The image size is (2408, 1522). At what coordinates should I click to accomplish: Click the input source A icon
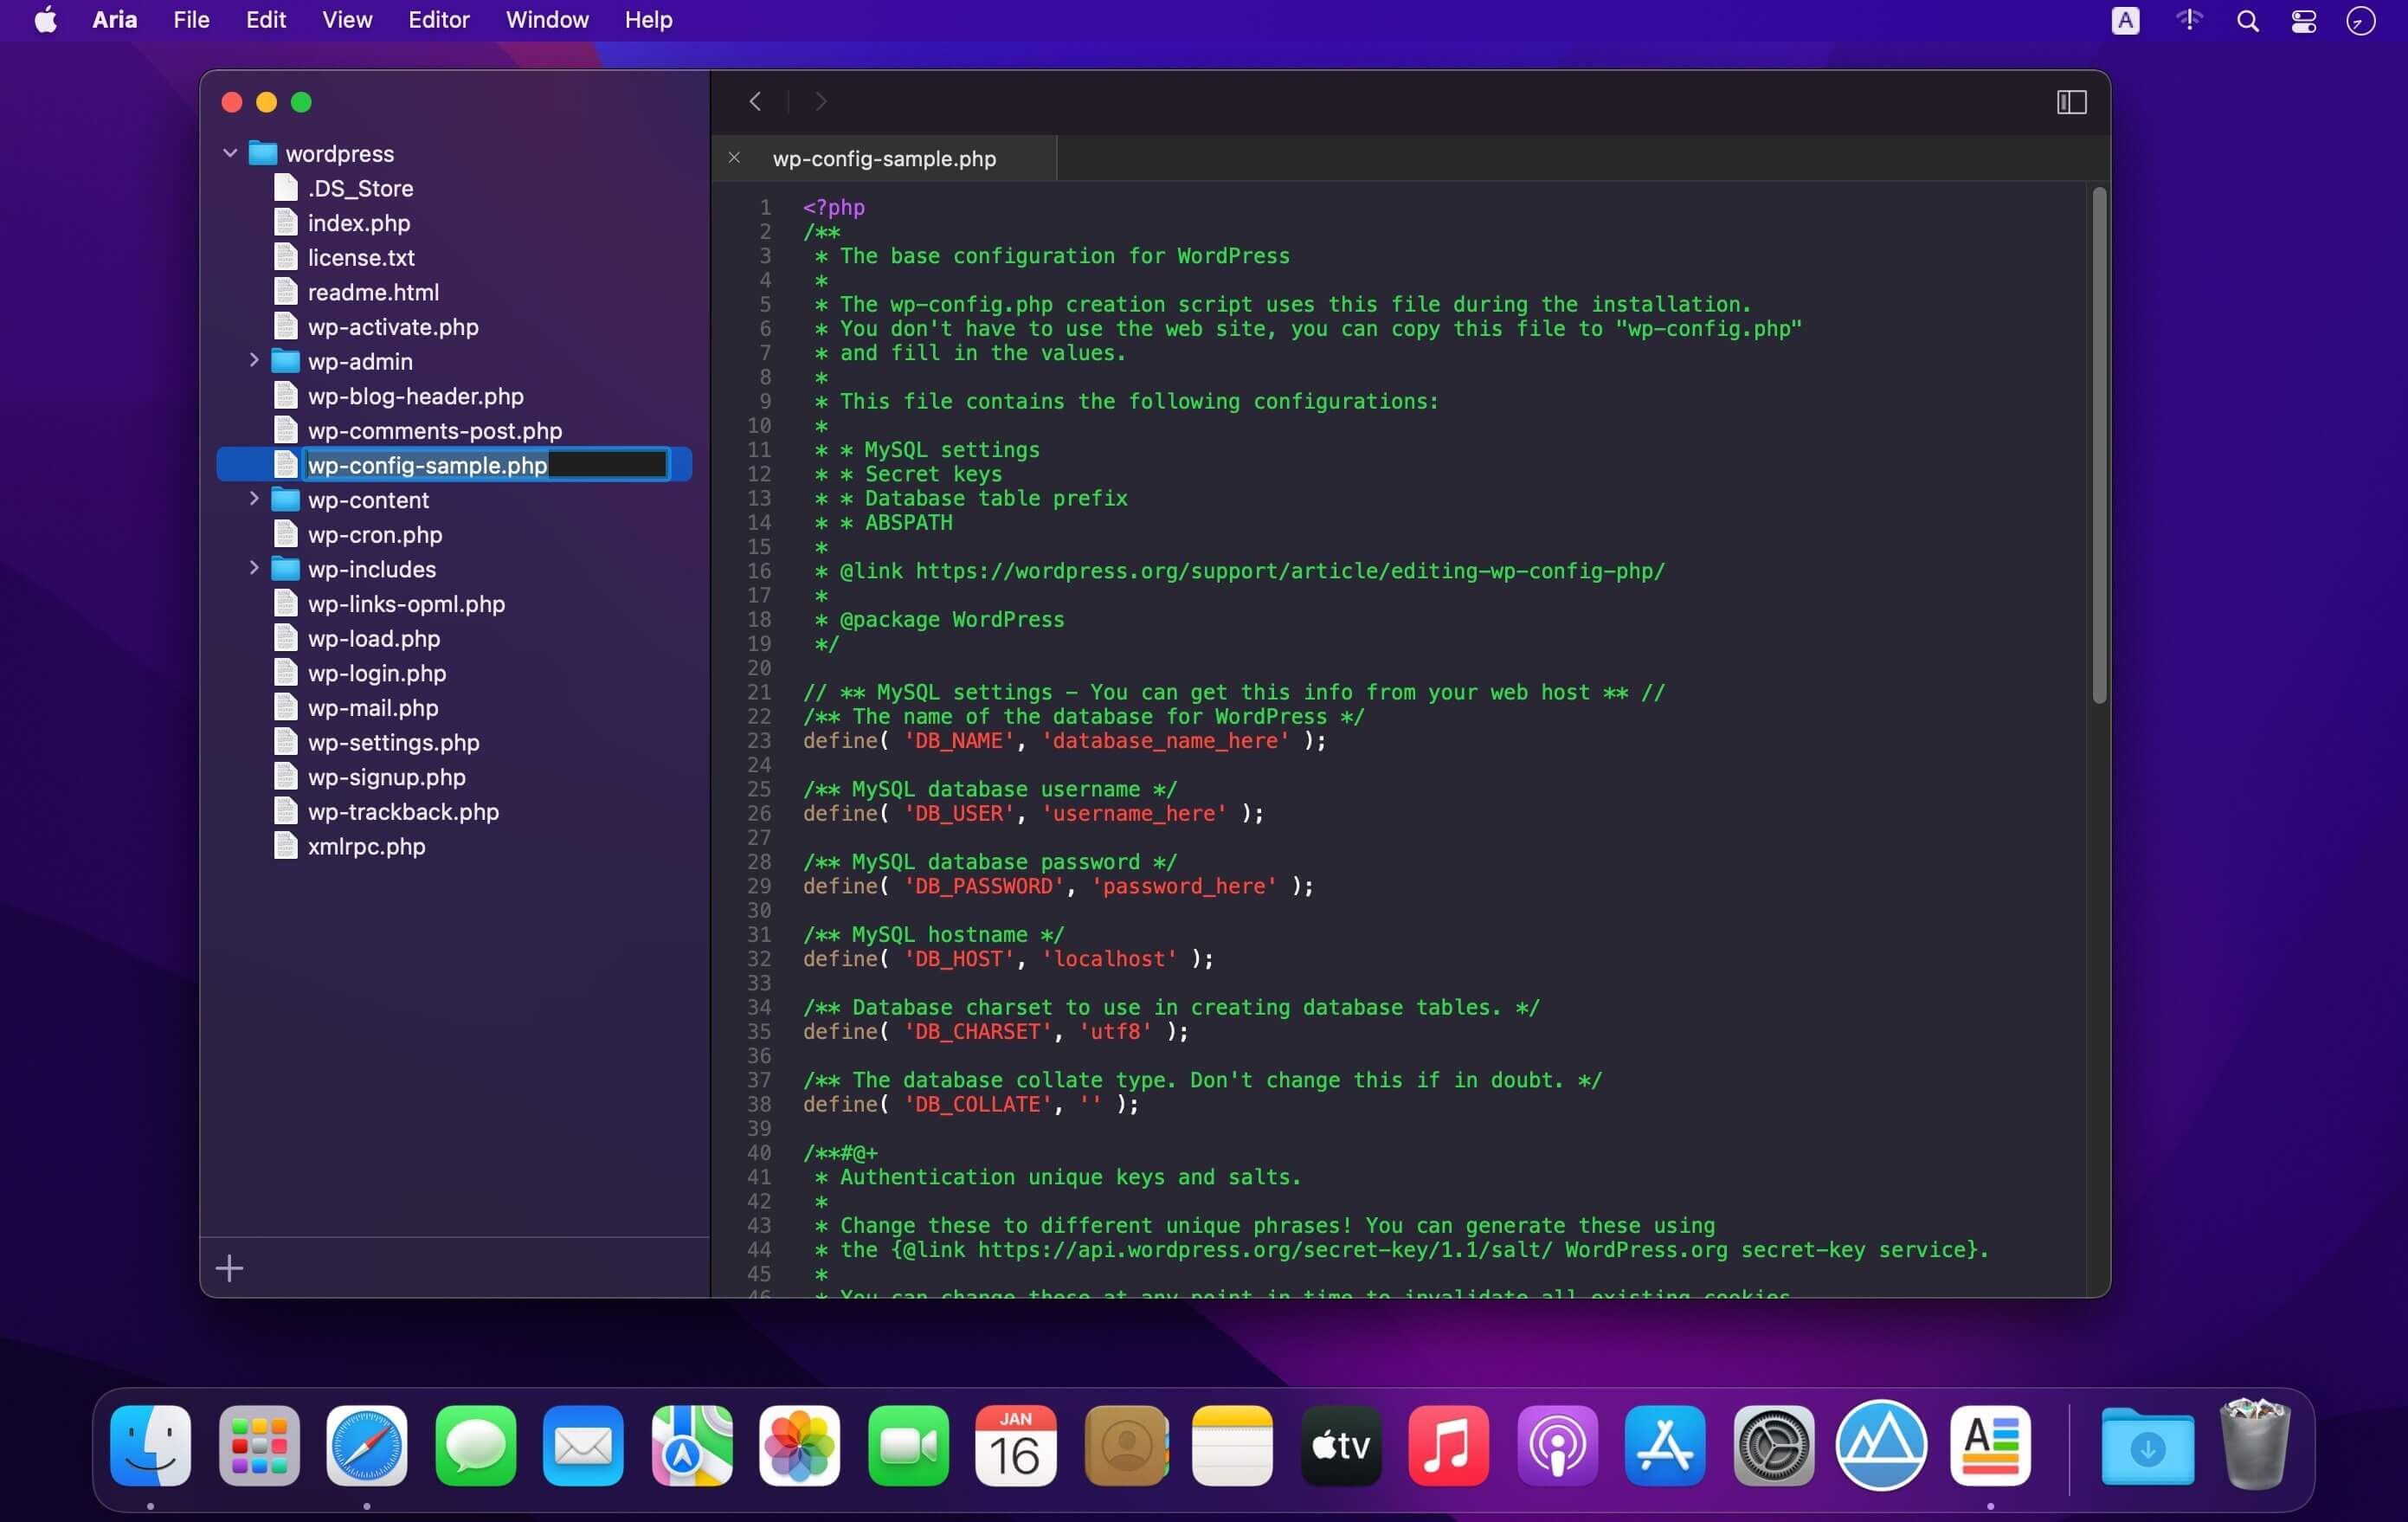pyautogui.click(x=2125, y=21)
